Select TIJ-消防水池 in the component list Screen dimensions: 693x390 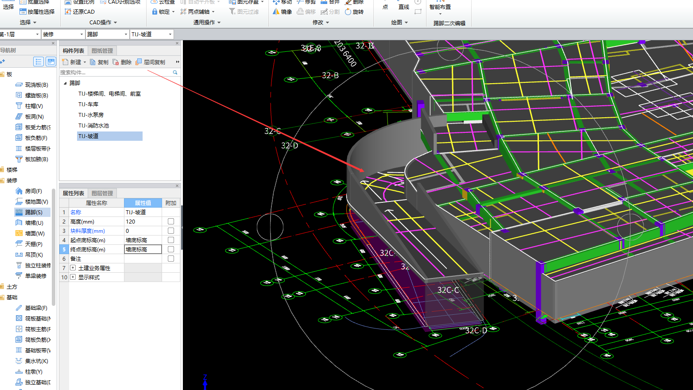tap(93, 126)
